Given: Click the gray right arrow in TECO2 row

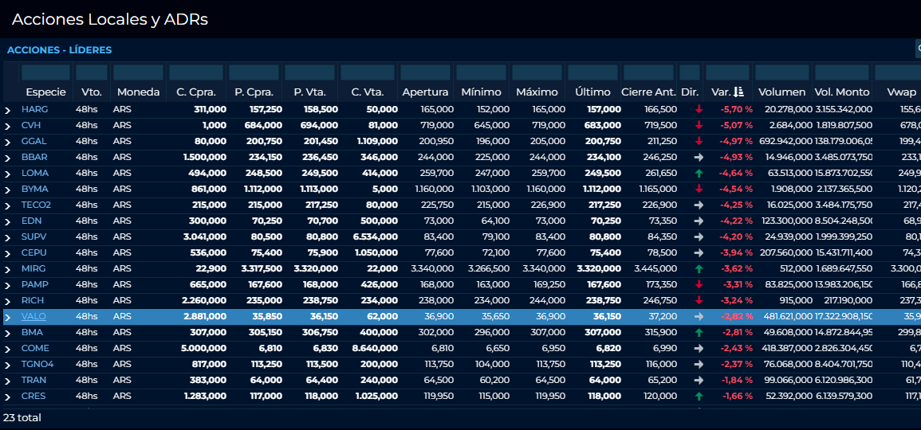Looking at the screenshot, I should pos(699,205).
